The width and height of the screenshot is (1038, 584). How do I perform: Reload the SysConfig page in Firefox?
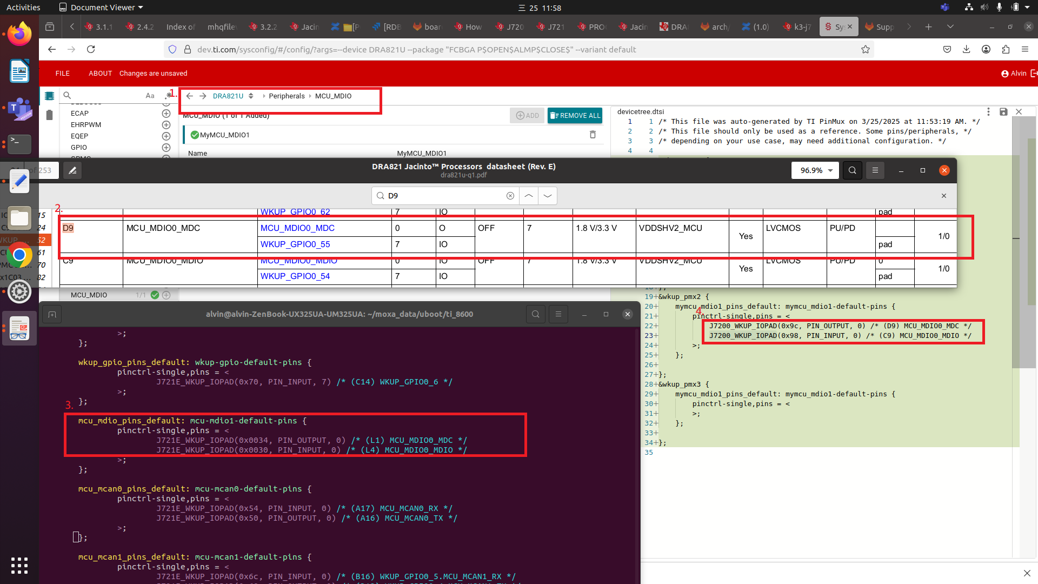91,49
